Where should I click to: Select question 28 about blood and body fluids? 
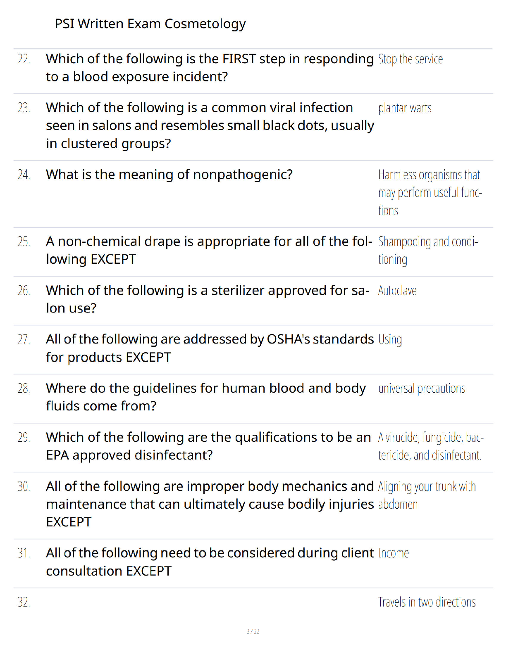[206, 397]
